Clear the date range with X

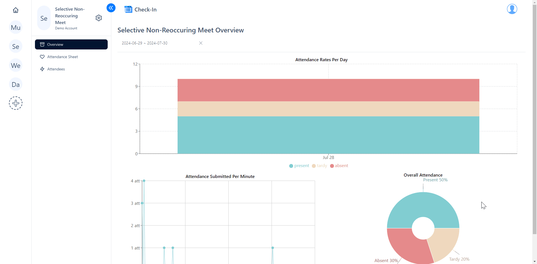[x=201, y=43]
